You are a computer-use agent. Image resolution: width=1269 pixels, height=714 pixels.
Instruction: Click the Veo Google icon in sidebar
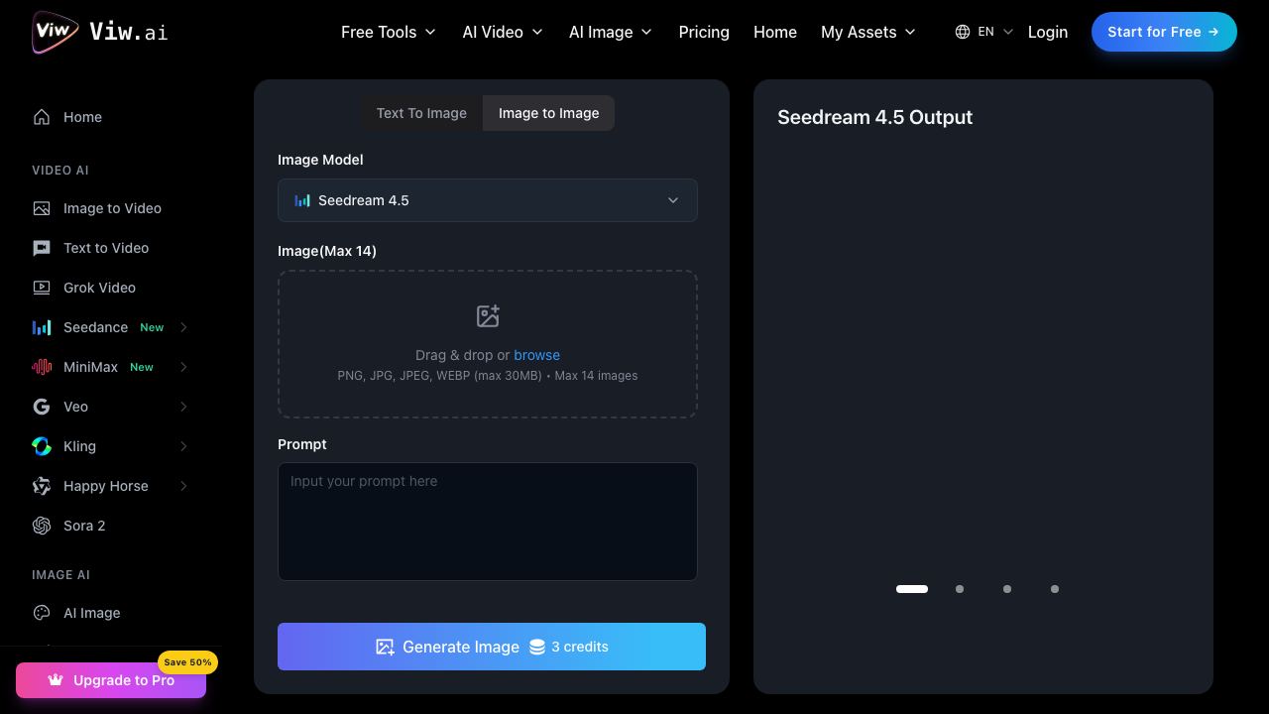point(42,407)
